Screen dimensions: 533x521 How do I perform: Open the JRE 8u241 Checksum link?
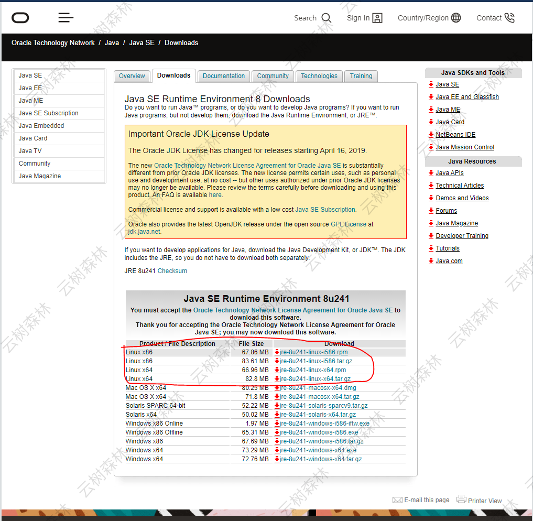click(x=172, y=271)
